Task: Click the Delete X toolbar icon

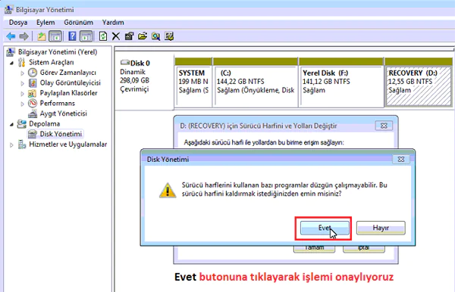Action: pyautogui.click(x=116, y=36)
